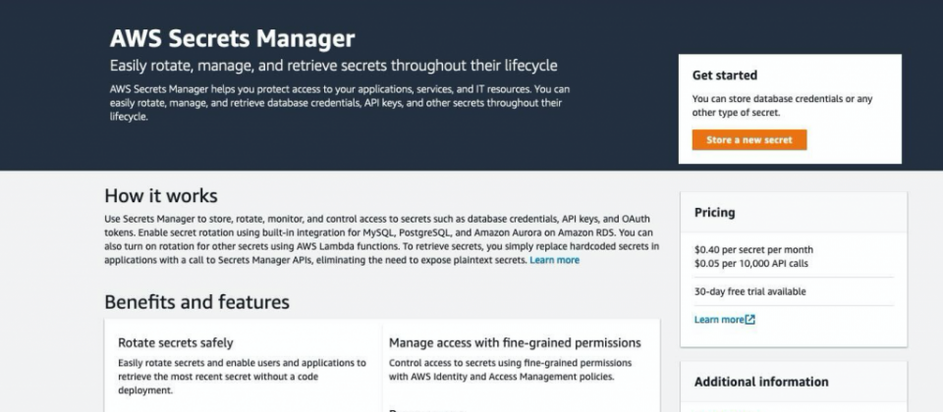Click the $0.40 per secret per month line
This screenshot has height=412, width=943.
(753, 250)
